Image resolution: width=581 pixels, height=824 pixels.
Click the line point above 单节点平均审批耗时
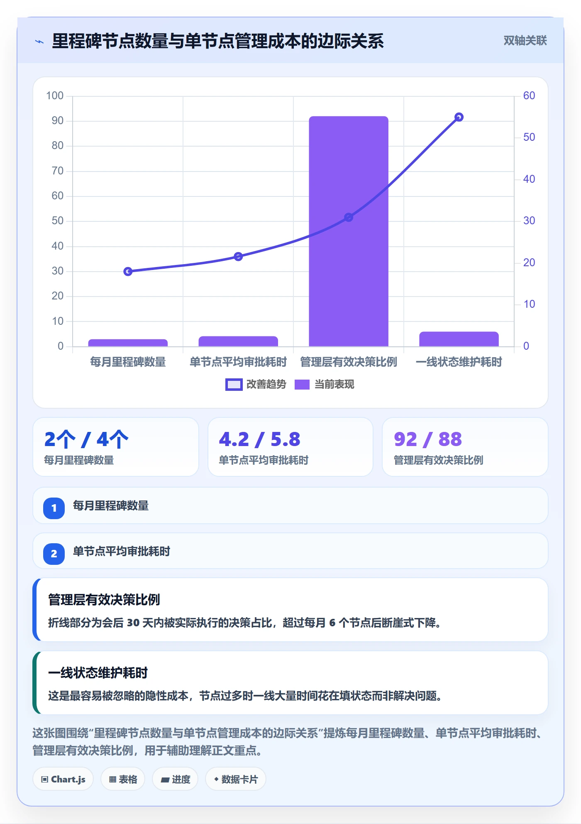[238, 257]
